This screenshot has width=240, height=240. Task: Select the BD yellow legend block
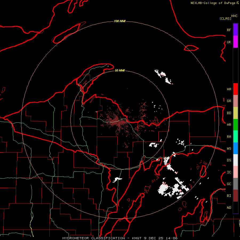[x=235, y=113]
